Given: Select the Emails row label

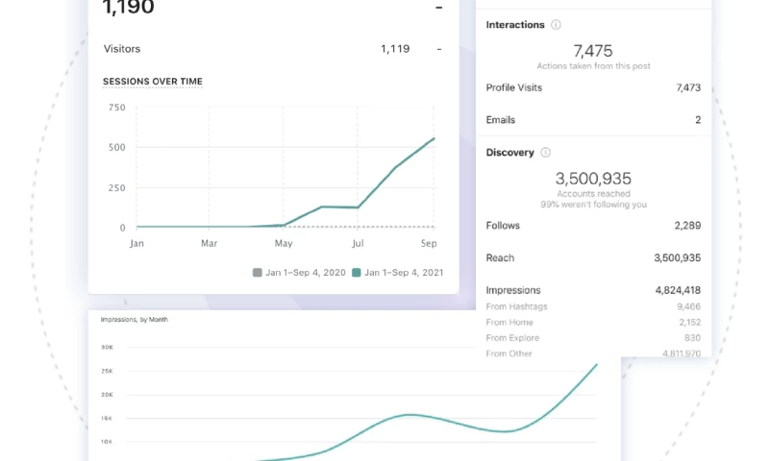Looking at the screenshot, I should 501,120.
